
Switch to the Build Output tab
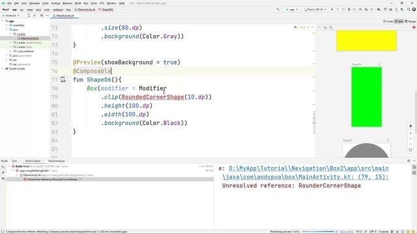[x=33, y=161]
